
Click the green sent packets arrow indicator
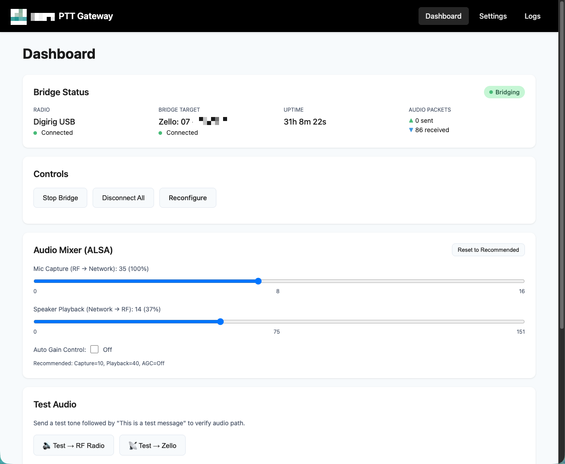point(411,121)
